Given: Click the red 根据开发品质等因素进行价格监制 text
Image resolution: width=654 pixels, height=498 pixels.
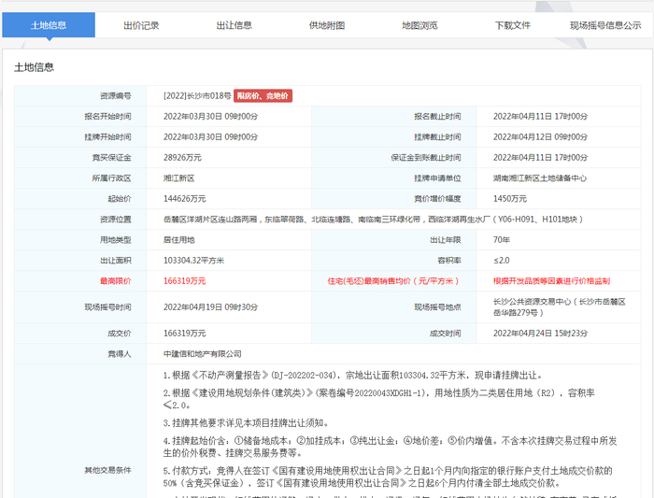Looking at the screenshot, I should (x=551, y=281).
